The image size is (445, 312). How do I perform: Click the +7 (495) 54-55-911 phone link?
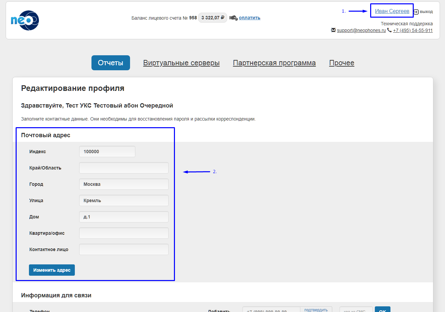pyautogui.click(x=413, y=30)
